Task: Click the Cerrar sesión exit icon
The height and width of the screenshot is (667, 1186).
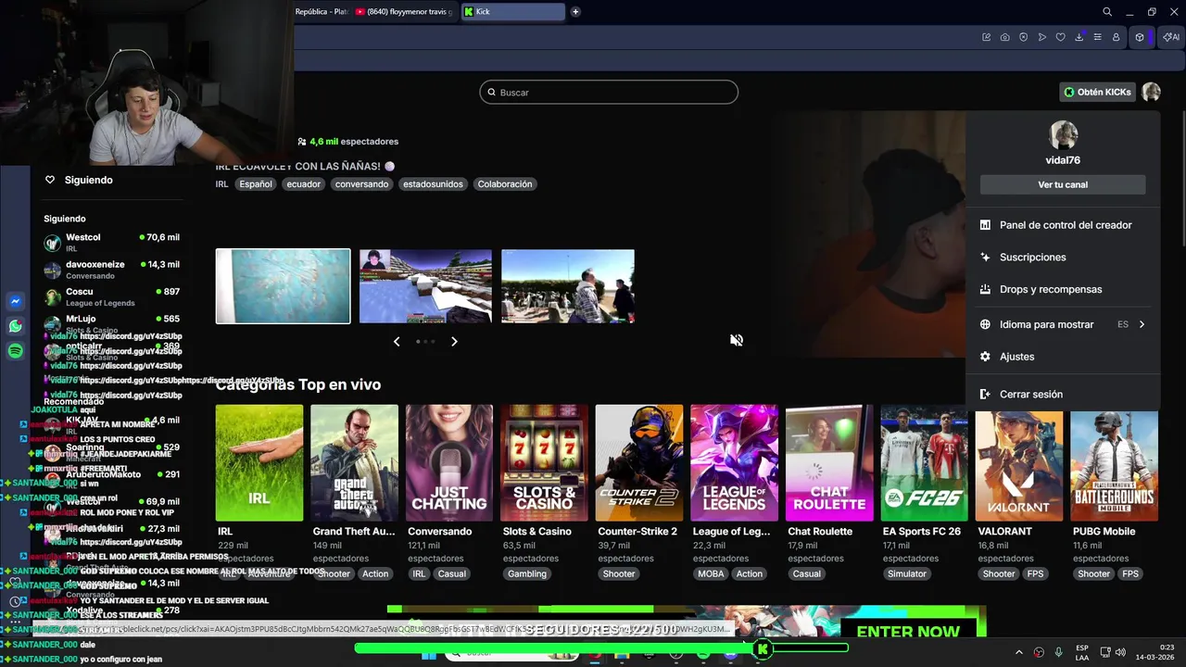Action: click(x=985, y=395)
